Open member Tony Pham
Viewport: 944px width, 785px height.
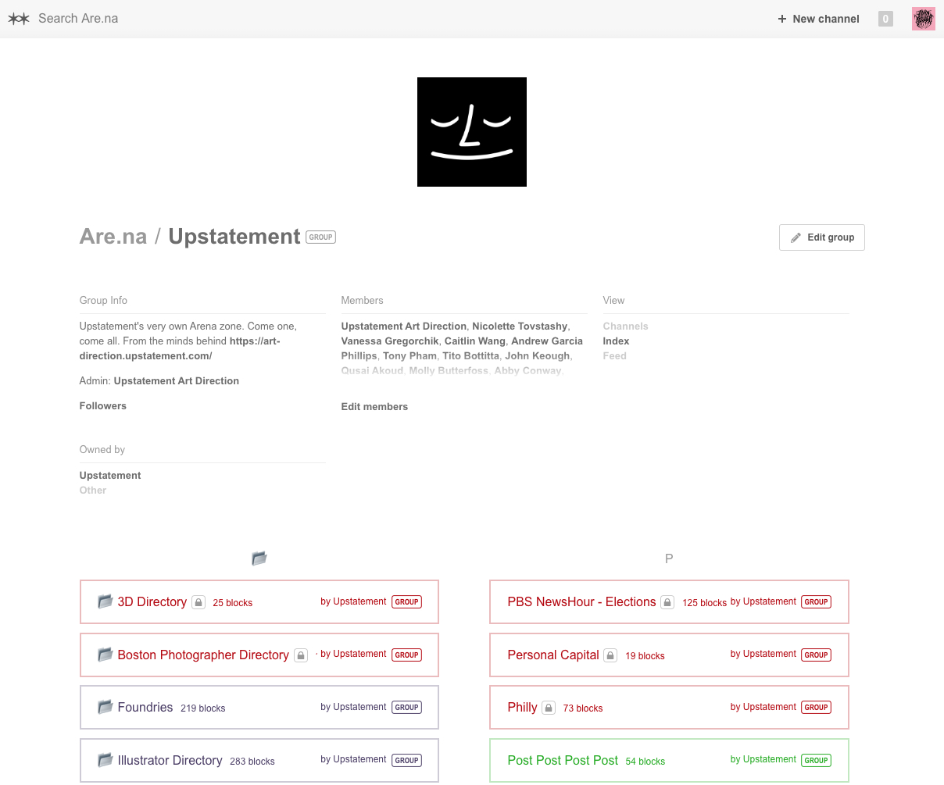(x=409, y=356)
